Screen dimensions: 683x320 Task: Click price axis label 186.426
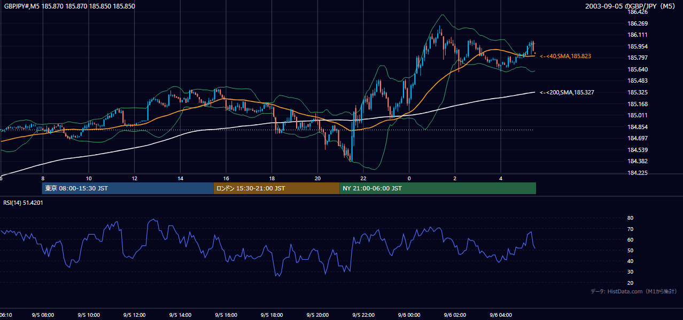coord(637,12)
